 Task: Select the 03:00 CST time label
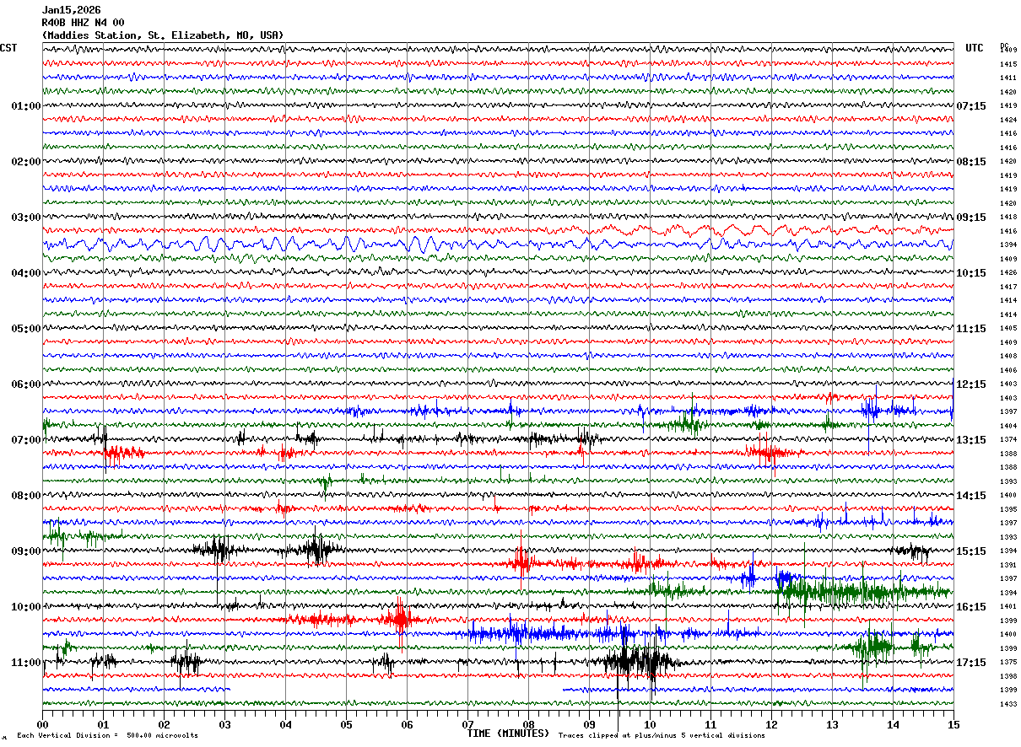tap(25, 218)
